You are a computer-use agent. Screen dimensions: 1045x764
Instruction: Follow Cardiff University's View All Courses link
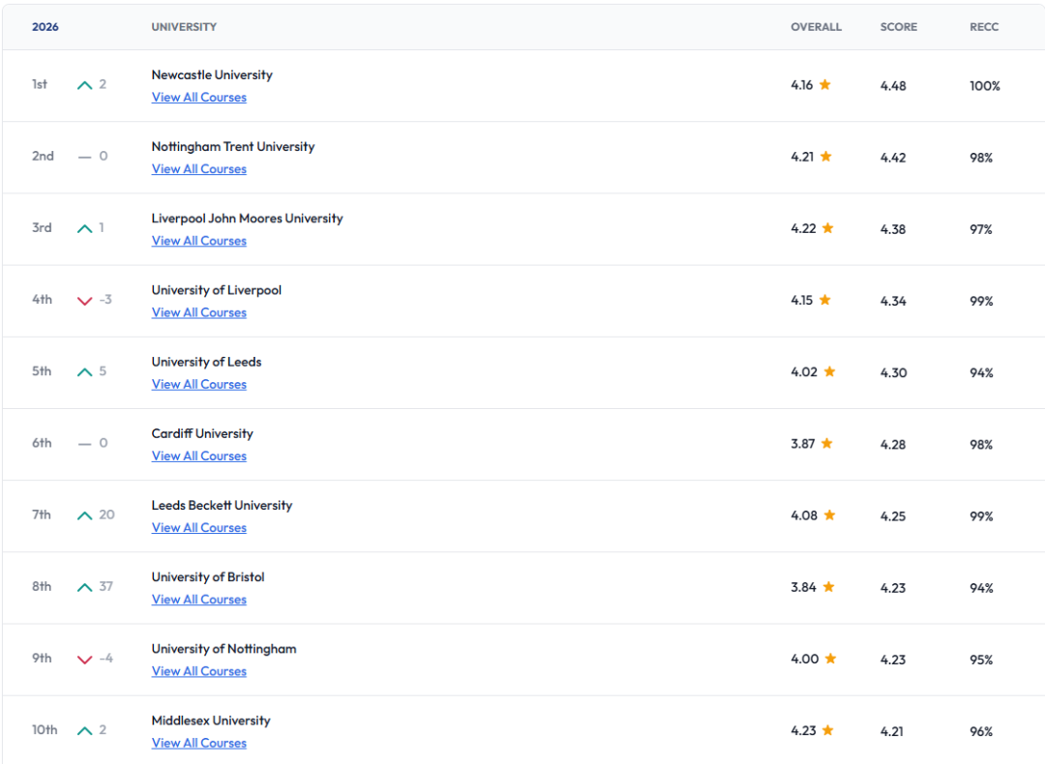coord(198,456)
